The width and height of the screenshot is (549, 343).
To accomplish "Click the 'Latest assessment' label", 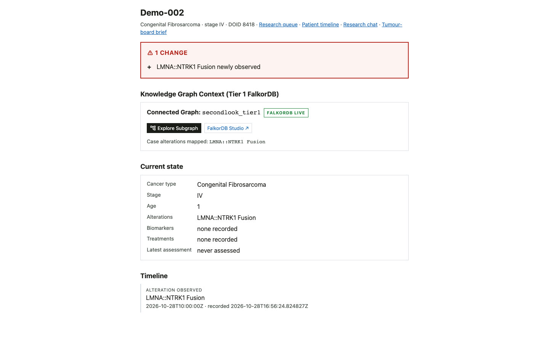I will tap(169, 250).
